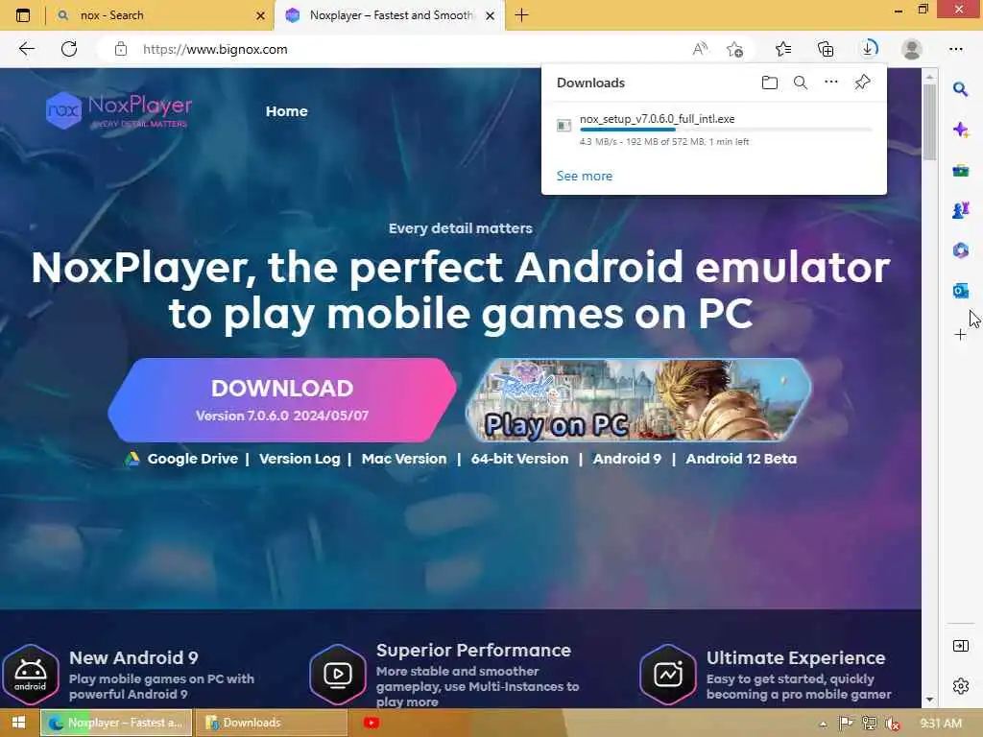Click the Downloads toolbar icon
Viewport: 983px width, 737px height.
pos(869,48)
